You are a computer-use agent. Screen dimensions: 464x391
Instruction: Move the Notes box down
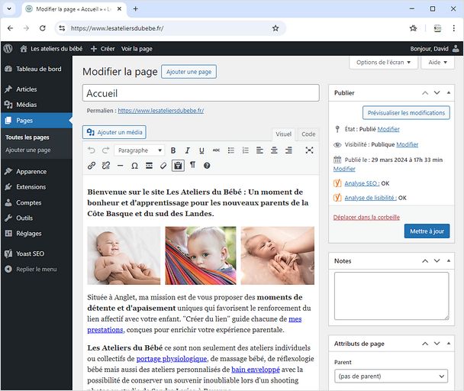pyautogui.click(x=437, y=260)
